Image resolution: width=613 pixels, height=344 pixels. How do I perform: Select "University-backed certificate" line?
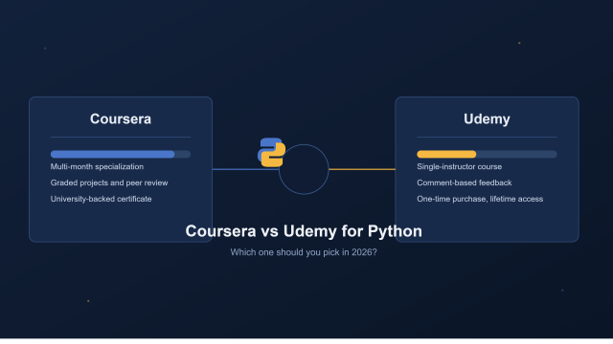point(101,199)
